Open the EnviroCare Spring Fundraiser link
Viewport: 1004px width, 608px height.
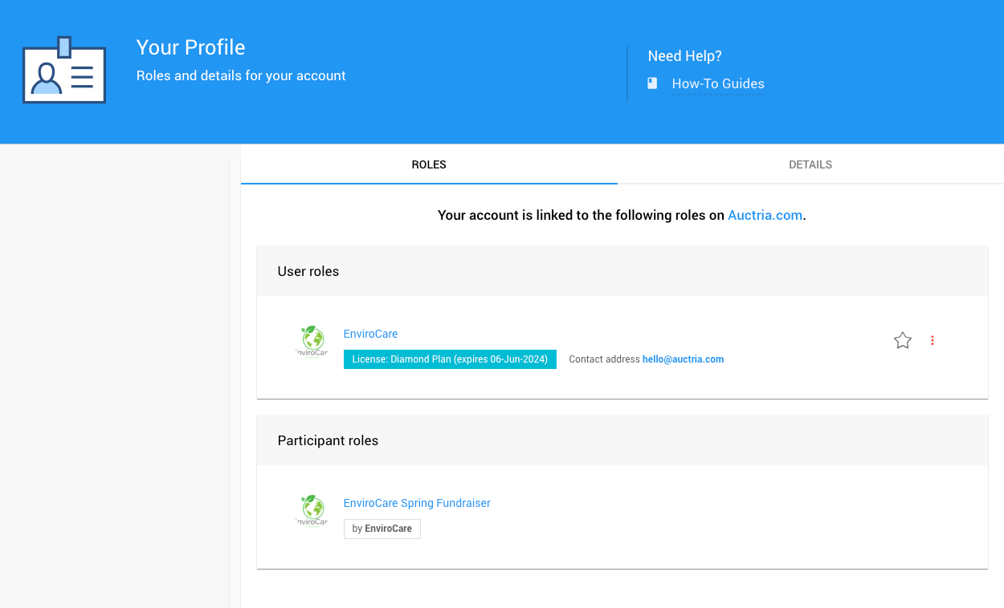[417, 503]
